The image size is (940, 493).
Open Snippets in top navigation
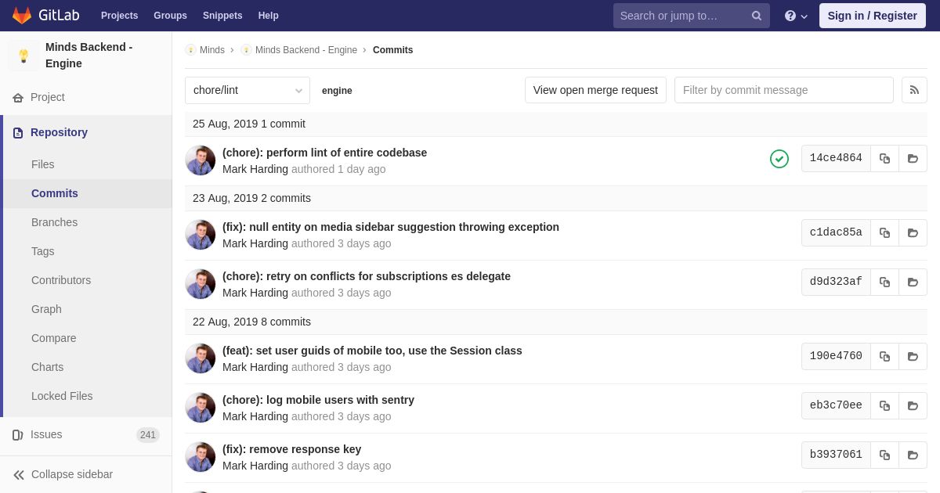[222, 16]
